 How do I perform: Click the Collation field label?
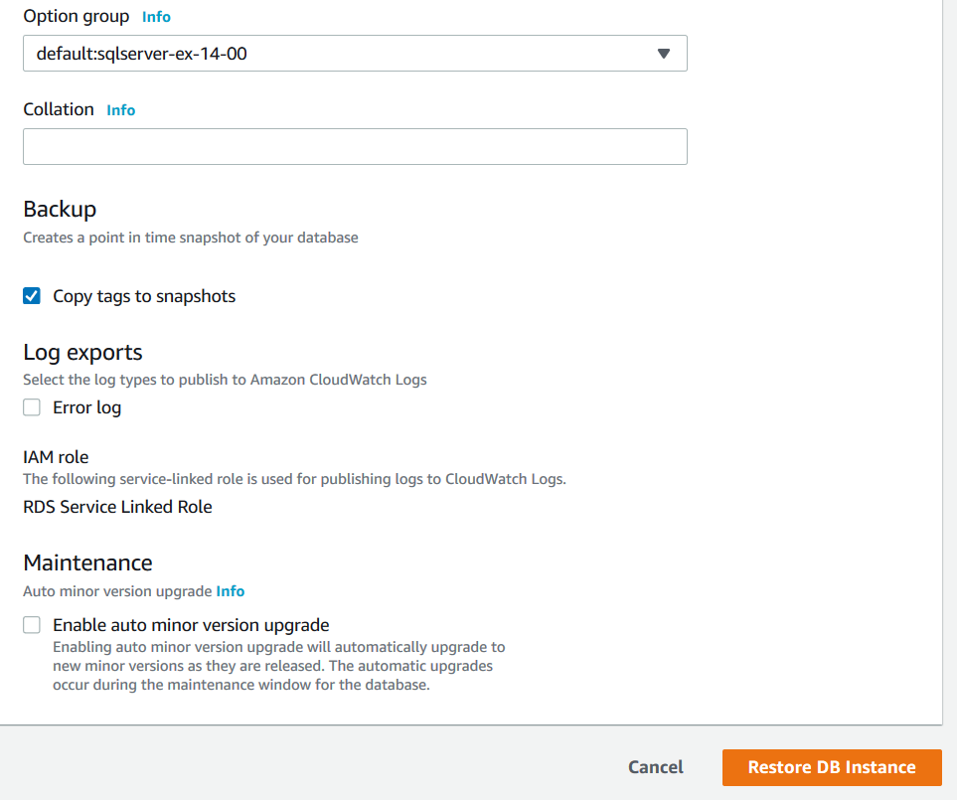pos(59,109)
